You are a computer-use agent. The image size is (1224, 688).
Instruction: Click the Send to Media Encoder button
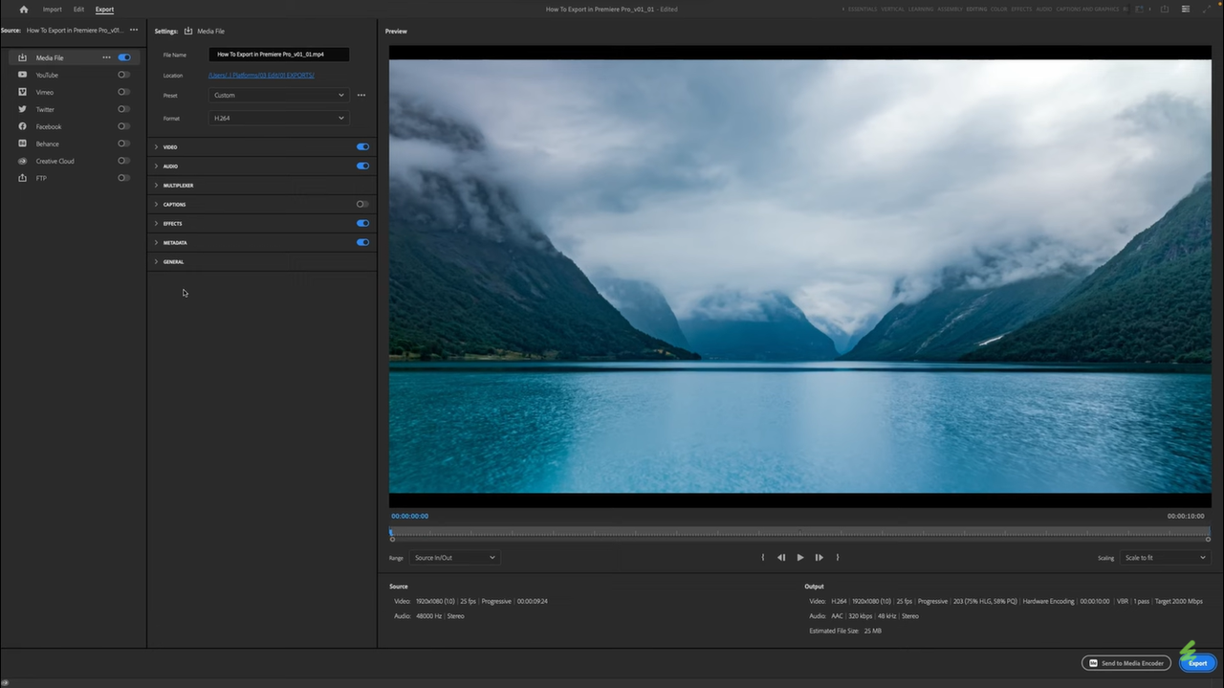click(x=1126, y=663)
